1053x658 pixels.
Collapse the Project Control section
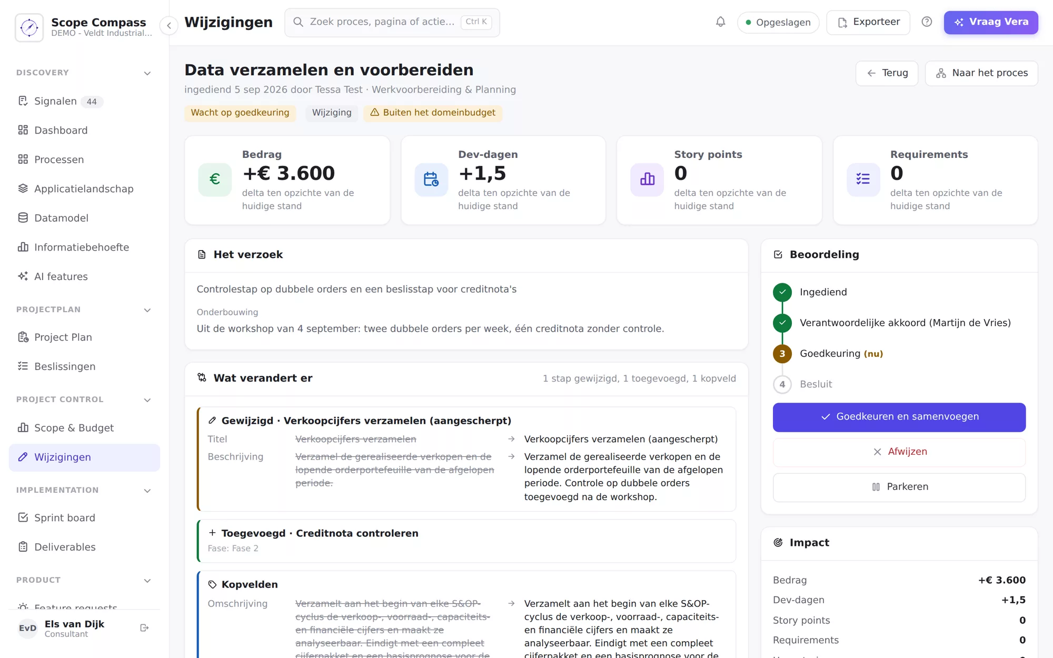pos(147,400)
